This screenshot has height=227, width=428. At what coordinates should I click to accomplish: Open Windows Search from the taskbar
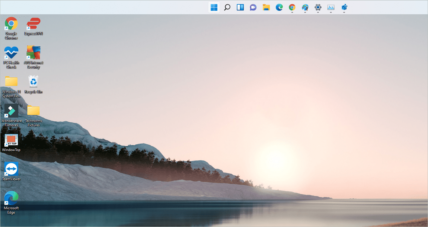(x=227, y=7)
